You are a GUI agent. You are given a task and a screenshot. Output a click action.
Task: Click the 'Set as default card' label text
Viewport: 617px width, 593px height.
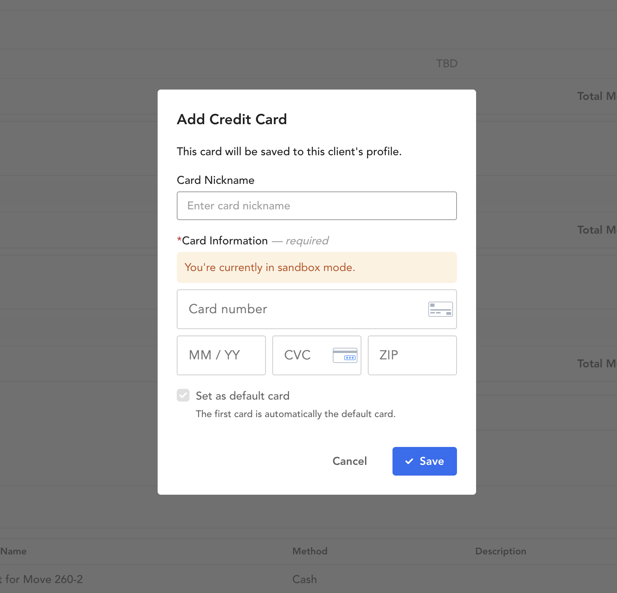(x=243, y=396)
